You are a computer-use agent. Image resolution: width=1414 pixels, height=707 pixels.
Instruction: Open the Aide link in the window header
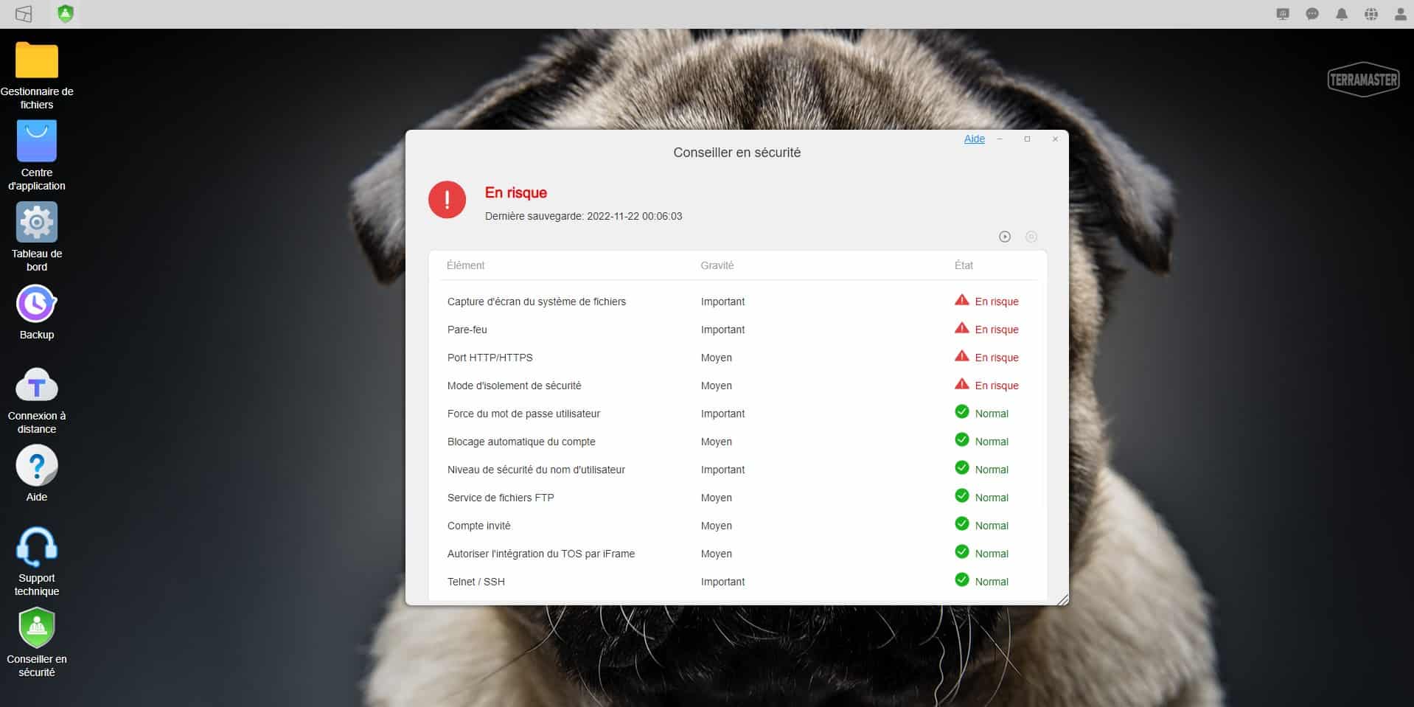(975, 139)
